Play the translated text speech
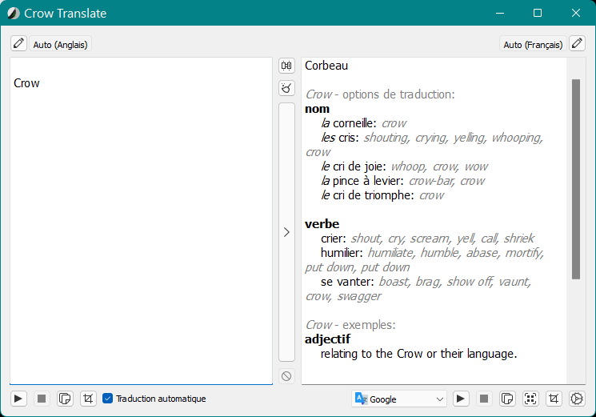This screenshot has height=417, width=596. pos(461,399)
